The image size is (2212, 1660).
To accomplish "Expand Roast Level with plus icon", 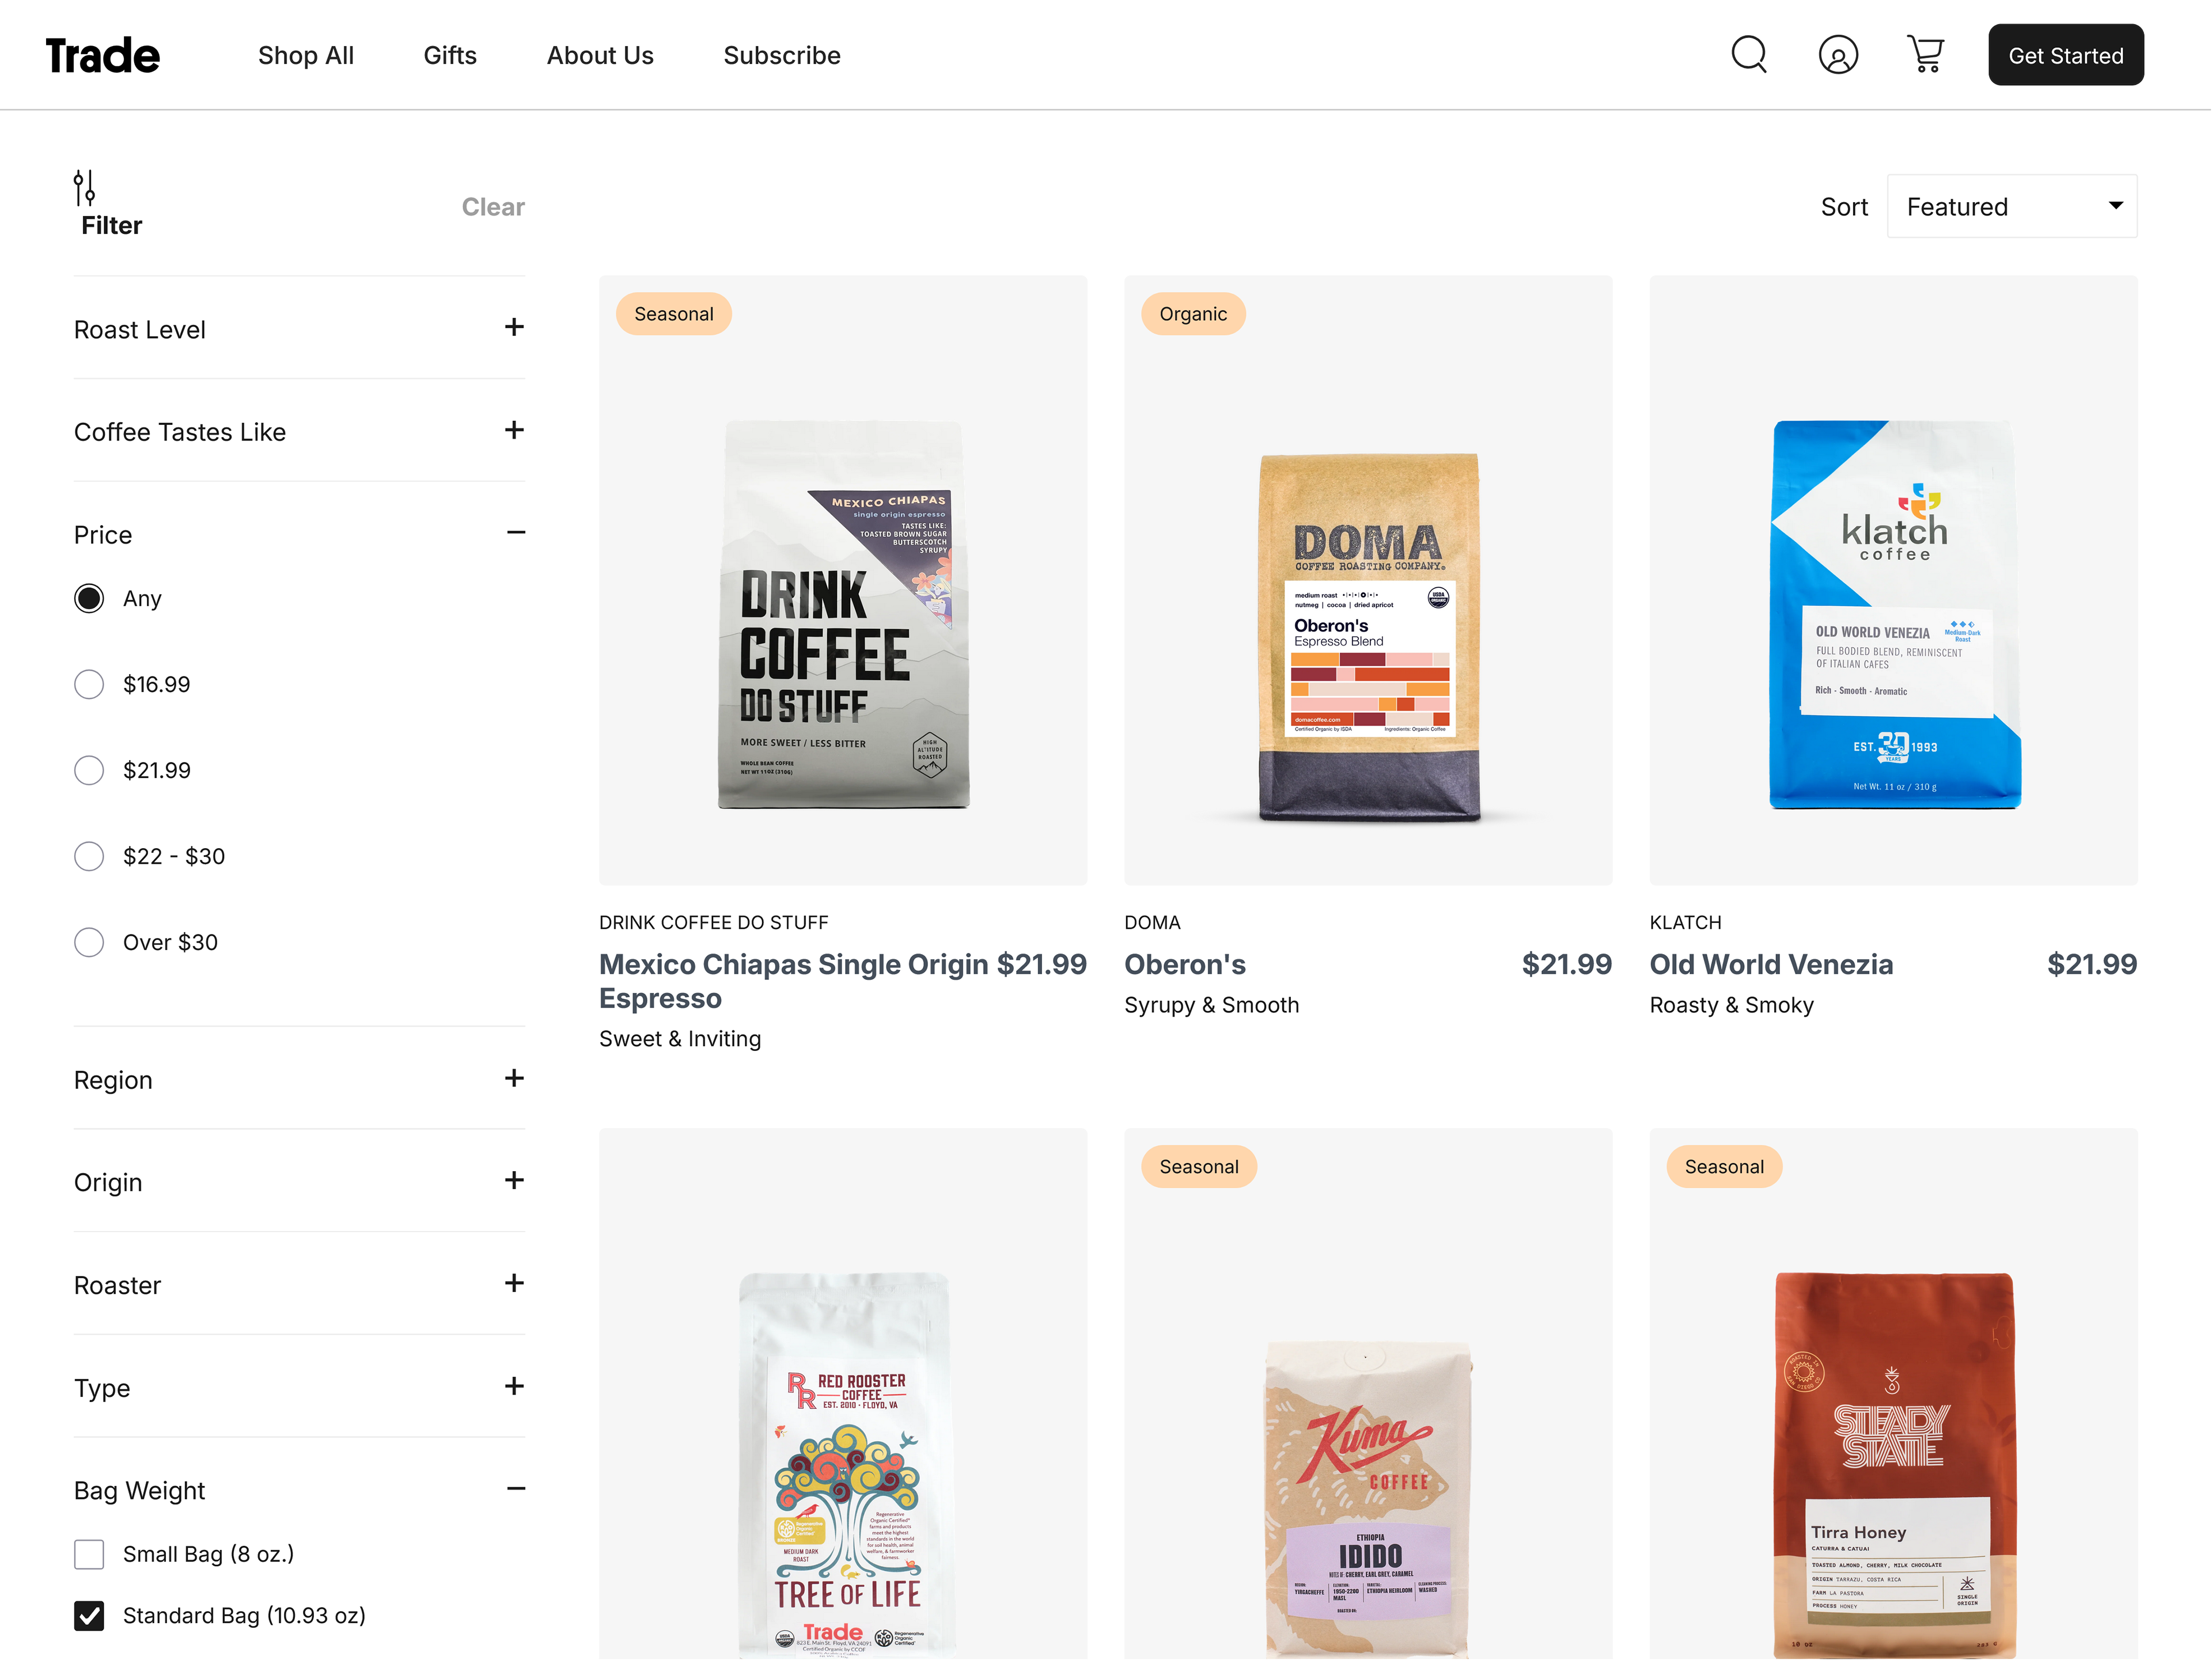I will [514, 328].
